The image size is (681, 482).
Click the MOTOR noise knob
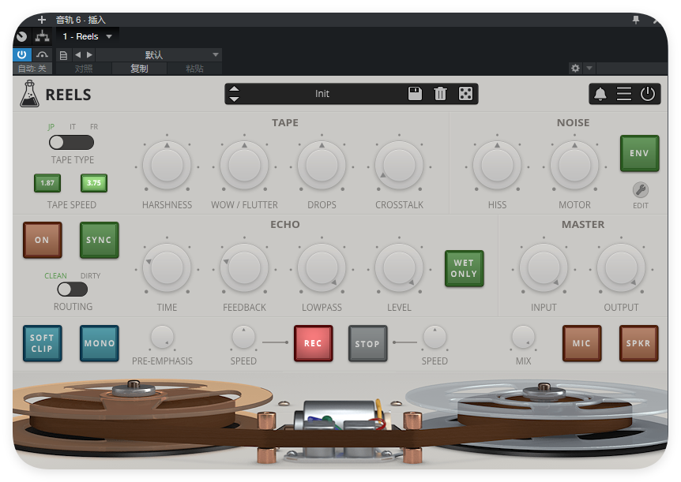(574, 166)
